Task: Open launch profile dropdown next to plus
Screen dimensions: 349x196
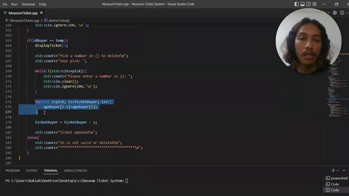Action: click(x=338, y=170)
